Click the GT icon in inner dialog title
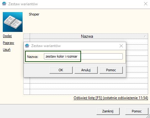 (27, 46)
